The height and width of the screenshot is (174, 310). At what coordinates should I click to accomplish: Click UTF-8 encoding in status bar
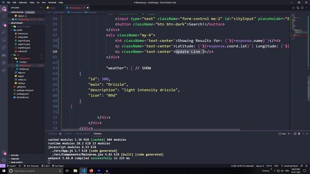point(269,166)
